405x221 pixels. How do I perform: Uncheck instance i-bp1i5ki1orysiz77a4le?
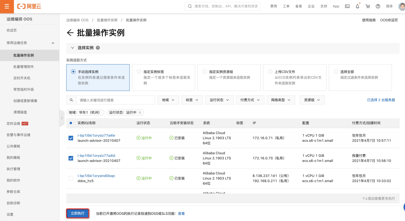coord(71,138)
